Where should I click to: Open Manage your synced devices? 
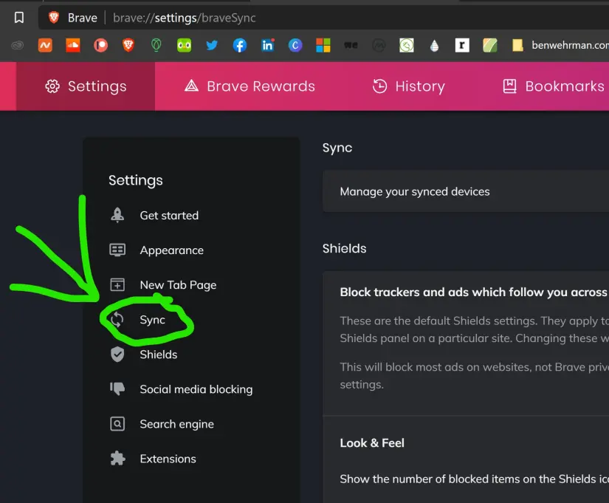[x=466, y=191]
